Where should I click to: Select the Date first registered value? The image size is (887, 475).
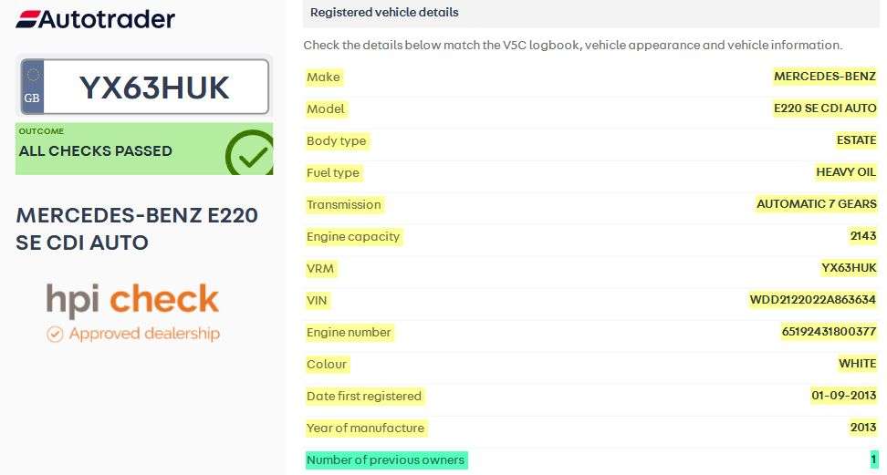coord(843,396)
